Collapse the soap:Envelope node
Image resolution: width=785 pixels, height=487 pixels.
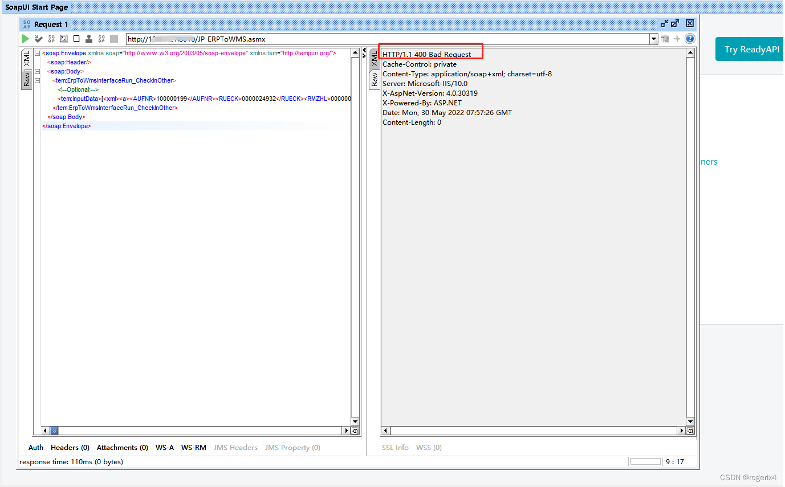(x=37, y=53)
